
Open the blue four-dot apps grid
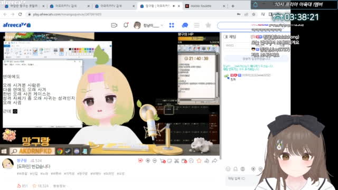(x=172, y=25)
